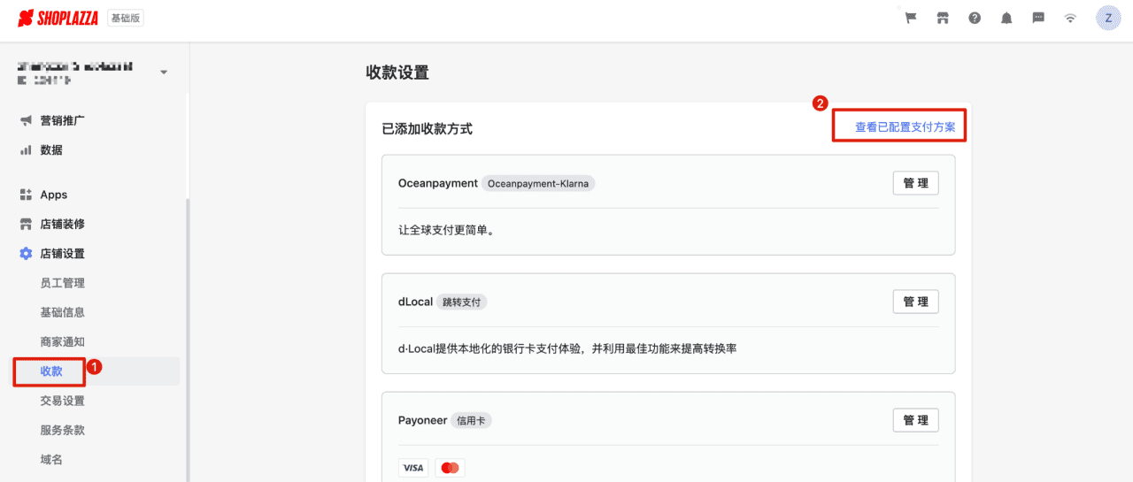Click the wifi signal icon
Screen dimensions: 1133x482
(1070, 18)
